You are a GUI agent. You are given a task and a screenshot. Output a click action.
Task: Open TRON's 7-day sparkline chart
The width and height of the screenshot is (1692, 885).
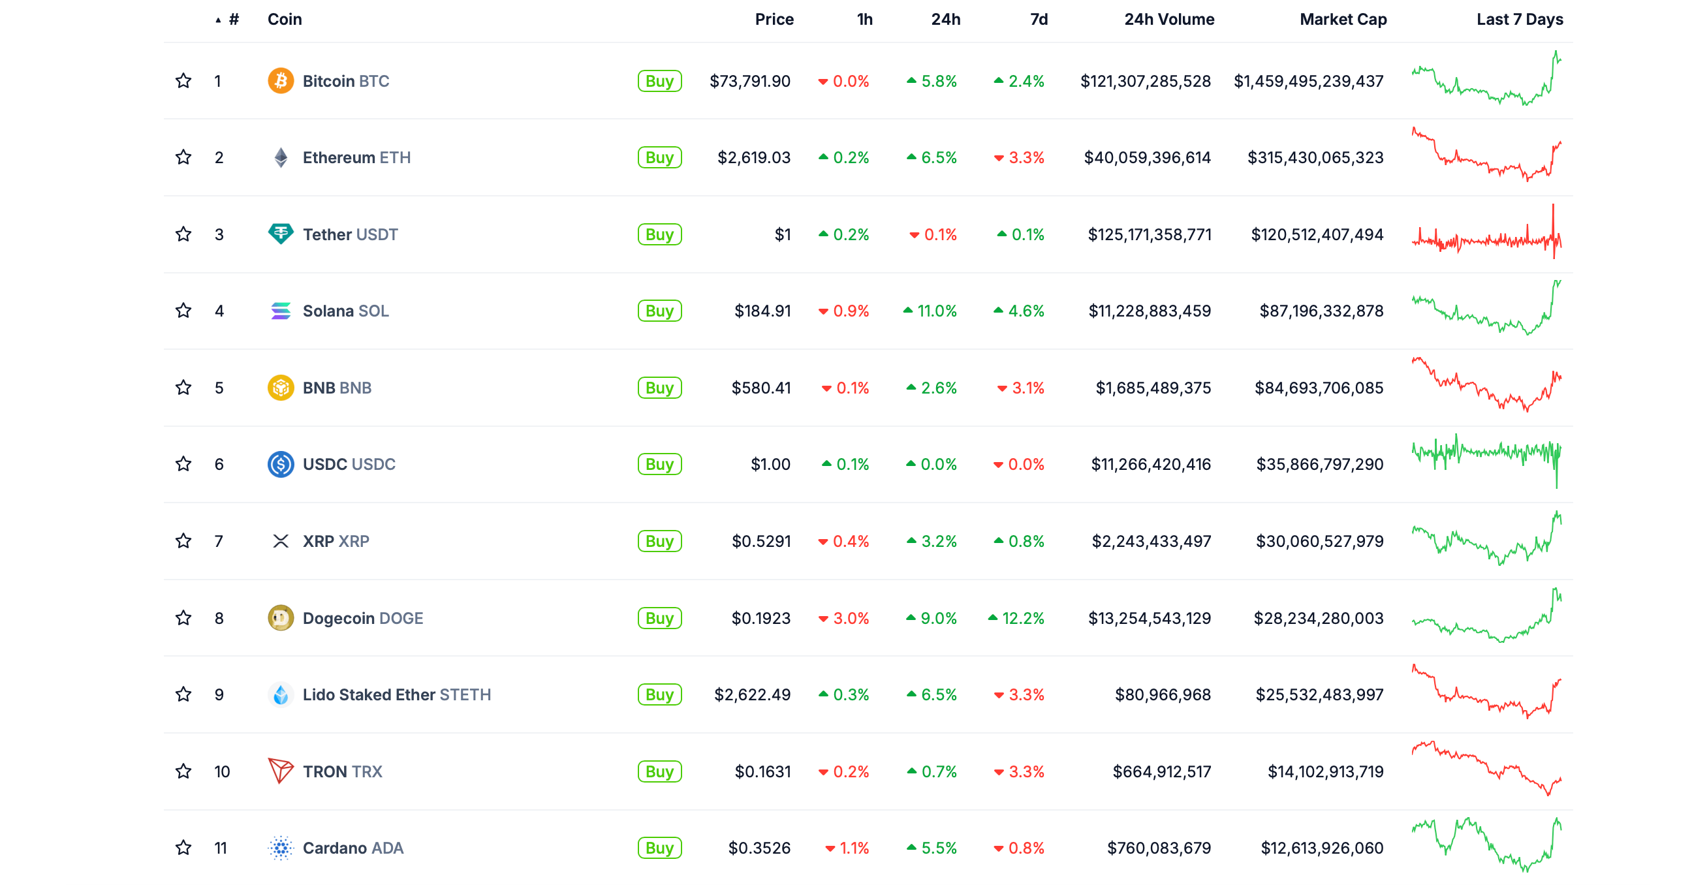point(1486,769)
